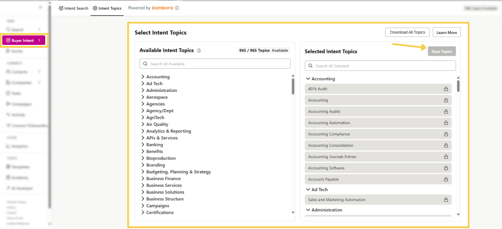Click the bombora logo link
This screenshot has height=229, width=502.
[x=162, y=8]
